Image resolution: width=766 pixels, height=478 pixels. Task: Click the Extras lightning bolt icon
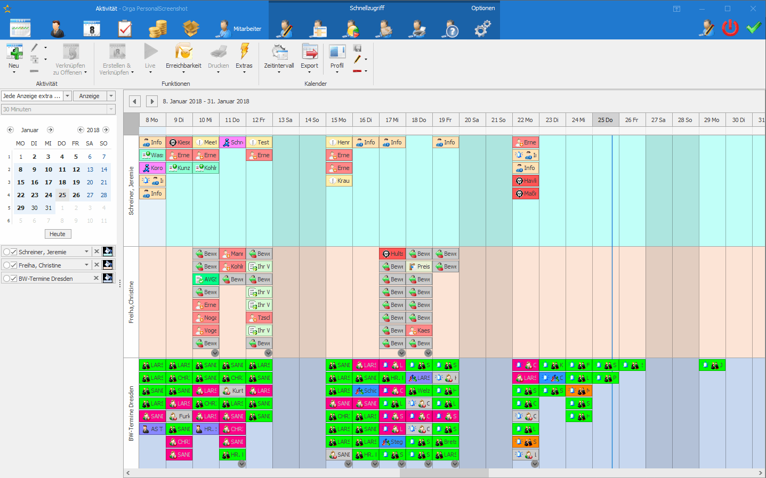[x=244, y=51]
